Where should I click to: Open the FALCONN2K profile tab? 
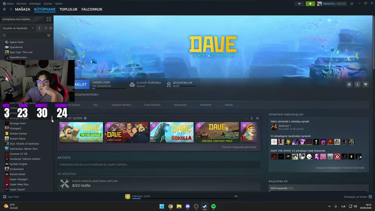pos(92,9)
